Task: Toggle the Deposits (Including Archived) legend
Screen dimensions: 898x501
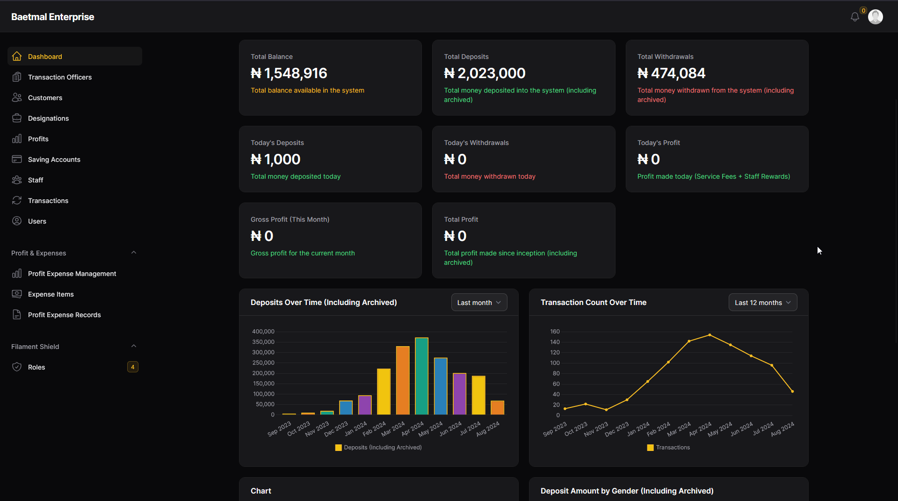Action: [378, 447]
